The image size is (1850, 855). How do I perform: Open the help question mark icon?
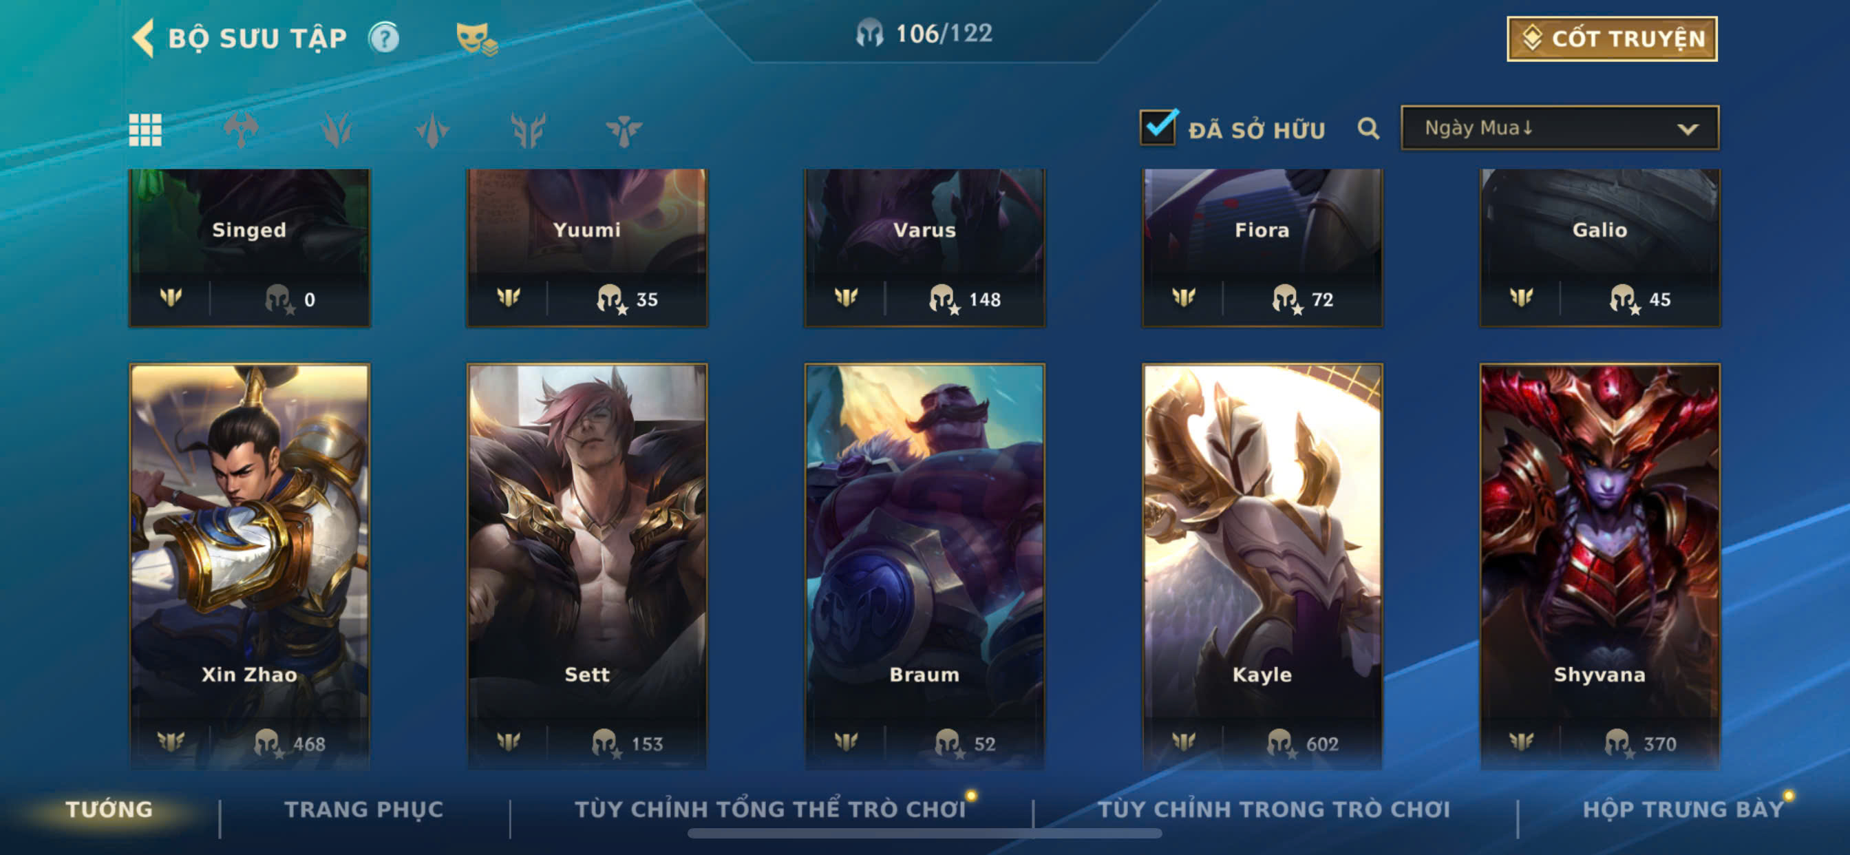(384, 37)
